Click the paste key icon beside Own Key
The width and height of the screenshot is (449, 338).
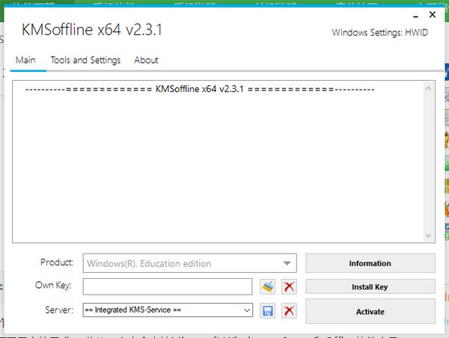pos(267,286)
